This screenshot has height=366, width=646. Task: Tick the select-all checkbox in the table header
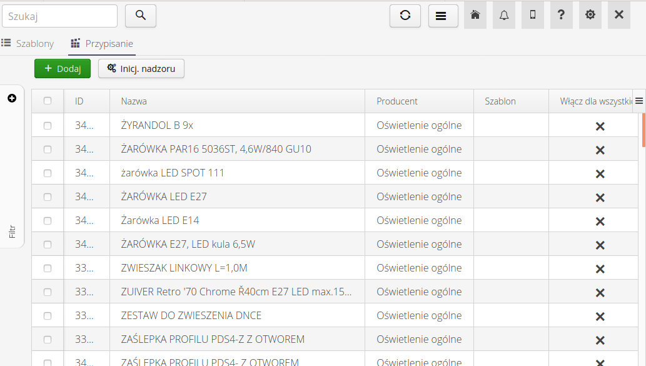(48, 101)
